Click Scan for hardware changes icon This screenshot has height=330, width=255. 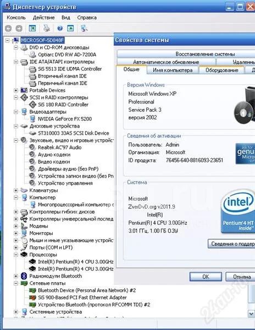(x=84, y=28)
